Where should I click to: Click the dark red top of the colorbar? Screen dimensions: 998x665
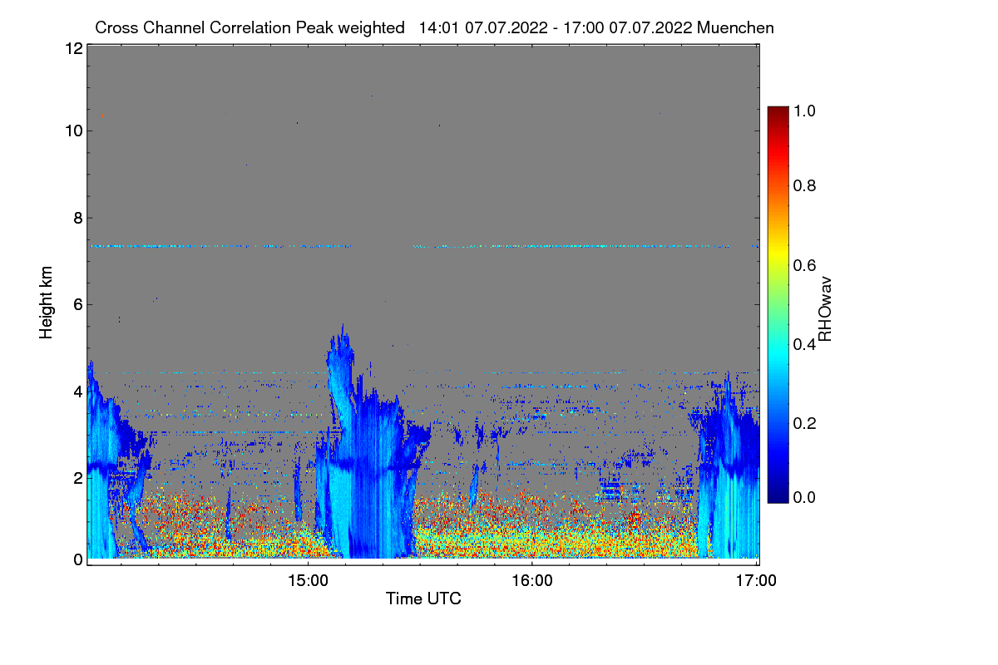point(778,115)
